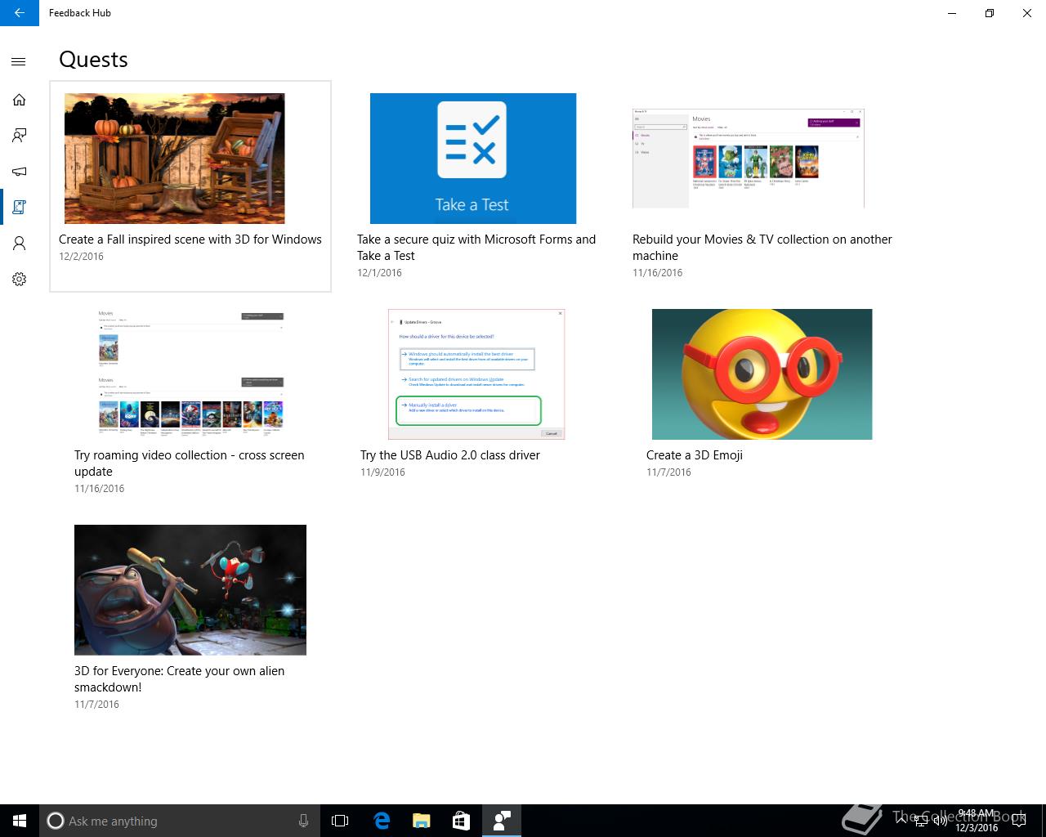
Task: Expand the hamburger navigation menu
Action: [19, 62]
